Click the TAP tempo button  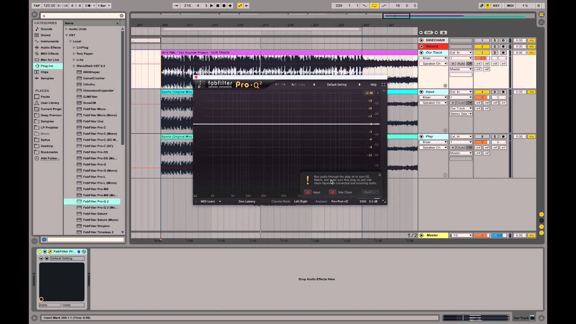tap(37, 5)
